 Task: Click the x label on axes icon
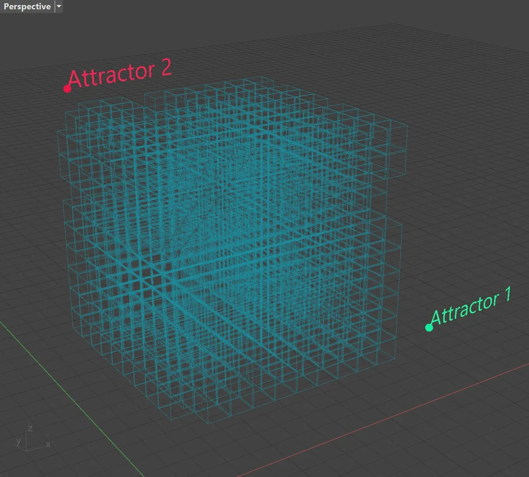(48, 444)
